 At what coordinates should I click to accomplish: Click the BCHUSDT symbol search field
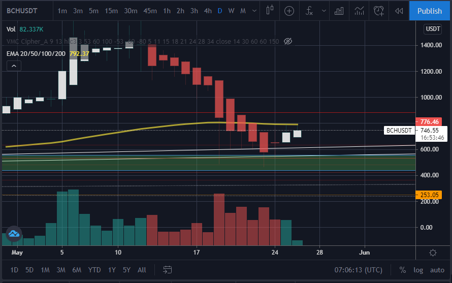tap(22, 11)
